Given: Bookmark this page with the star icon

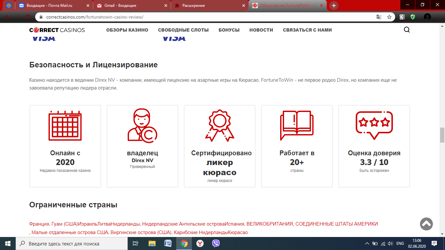Looking at the screenshot, I should [389, 17].
